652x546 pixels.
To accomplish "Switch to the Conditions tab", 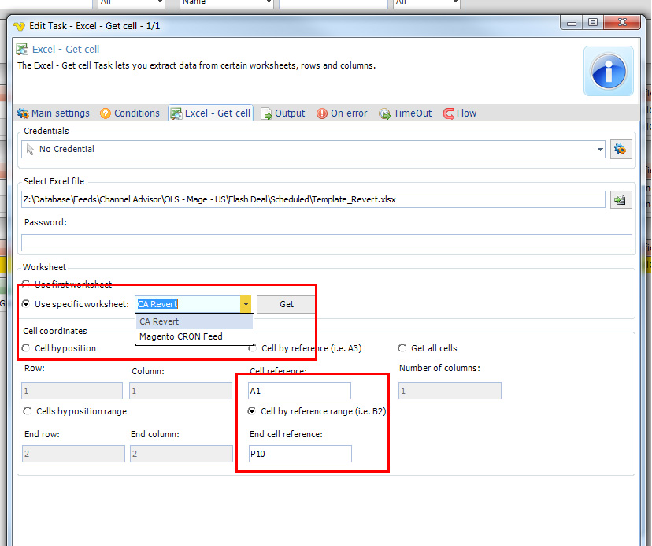I will coord(130,113).
